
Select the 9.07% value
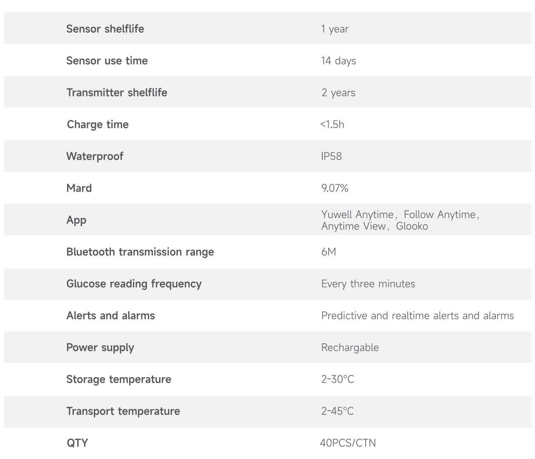pos(335,188)
